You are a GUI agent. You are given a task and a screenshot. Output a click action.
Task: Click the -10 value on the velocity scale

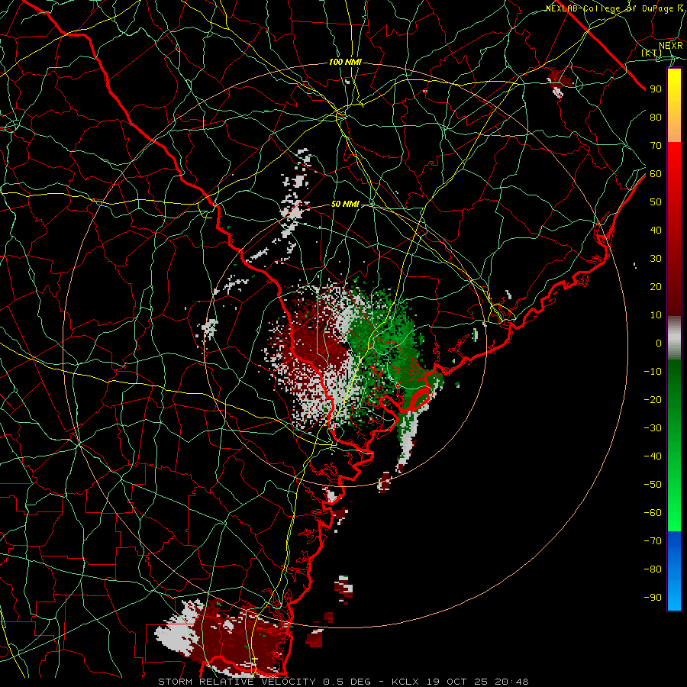coord(653,372)
